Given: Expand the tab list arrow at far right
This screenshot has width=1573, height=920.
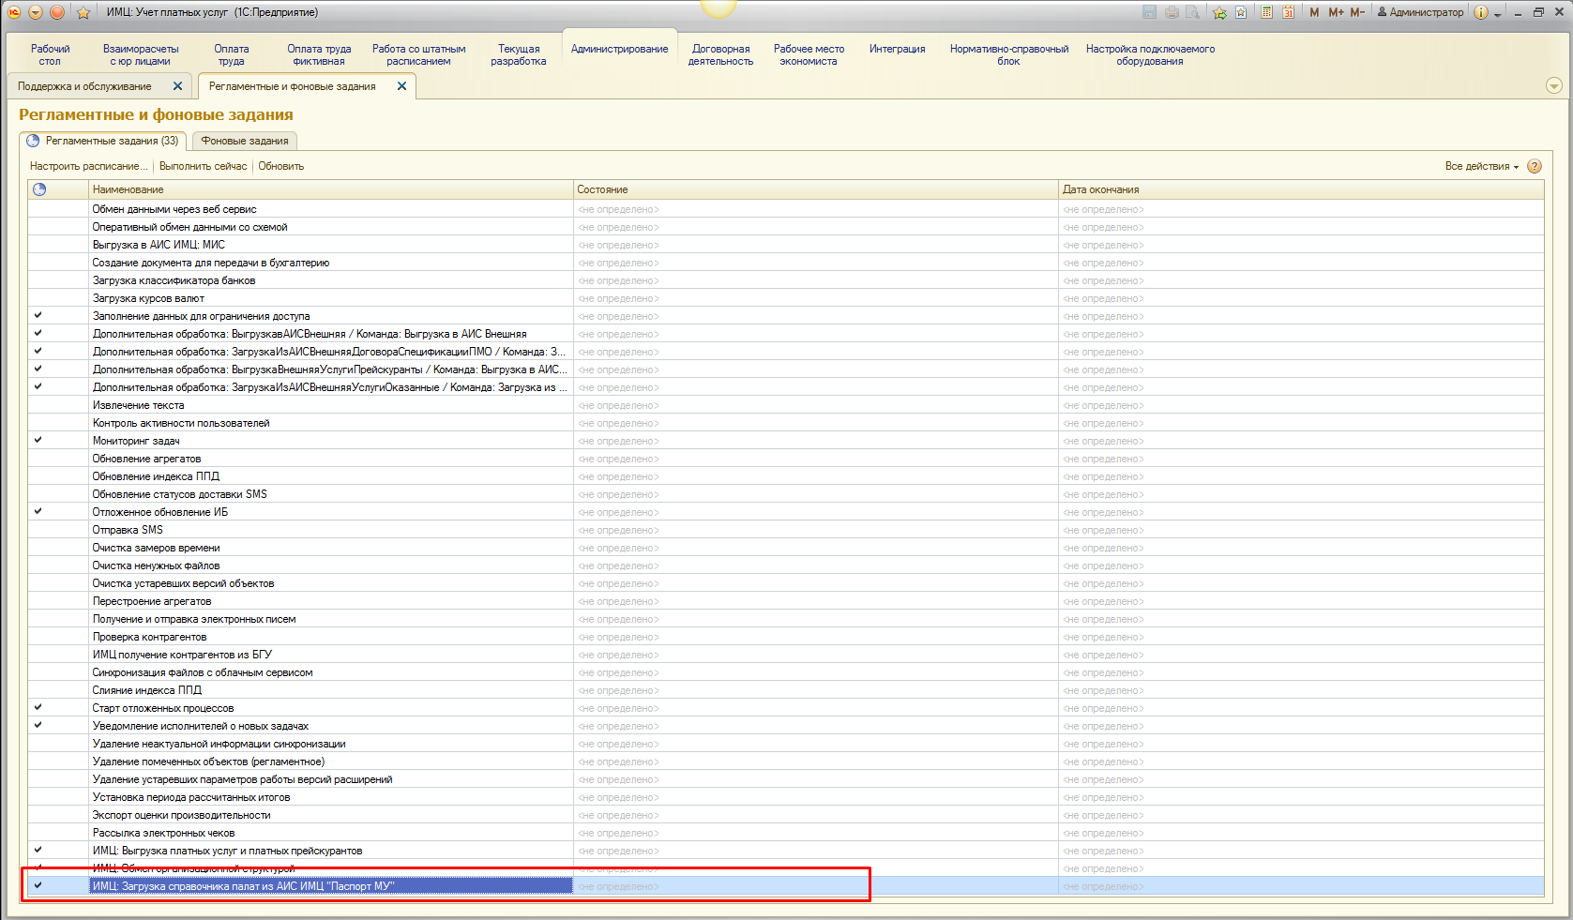Looking at the screenshot, I should [1553, 86].
